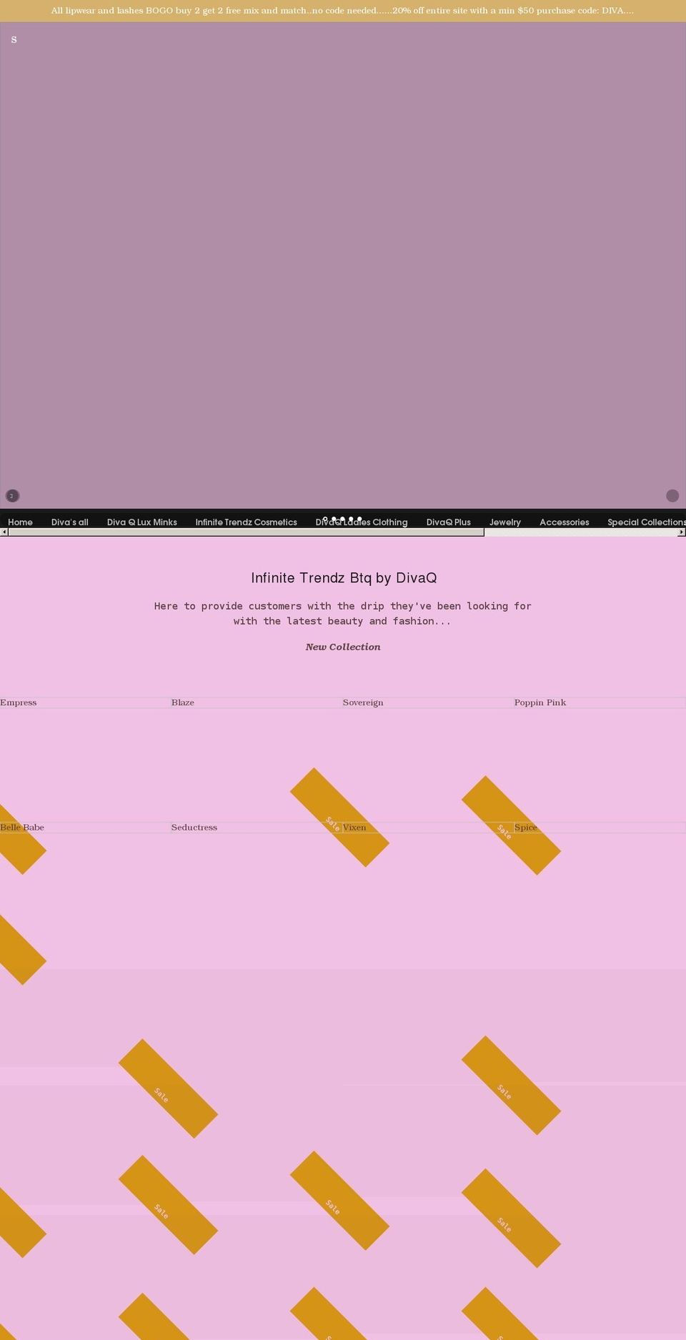Click the next slide circle button
This screenshot has width=686, height=1340.
click(x=672, y=495)
